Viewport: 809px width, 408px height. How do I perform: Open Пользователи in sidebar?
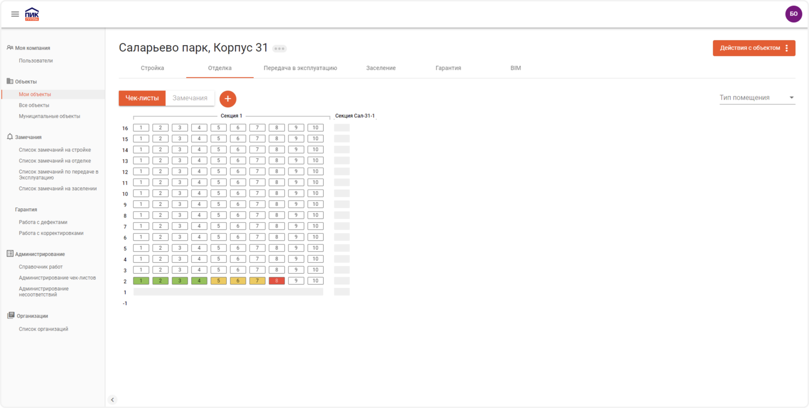(x=36, y=61)
